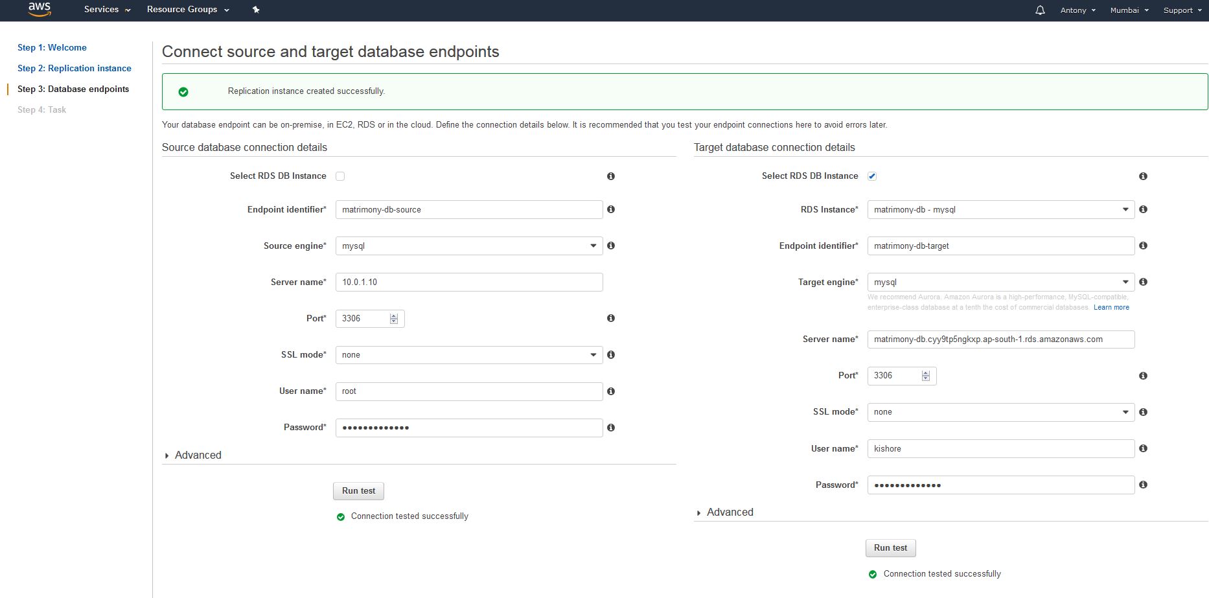Uncheck target Select RDS DB Instance checkbox
The width and height of the screenshot is (1209, 598).
pos(872,176)
